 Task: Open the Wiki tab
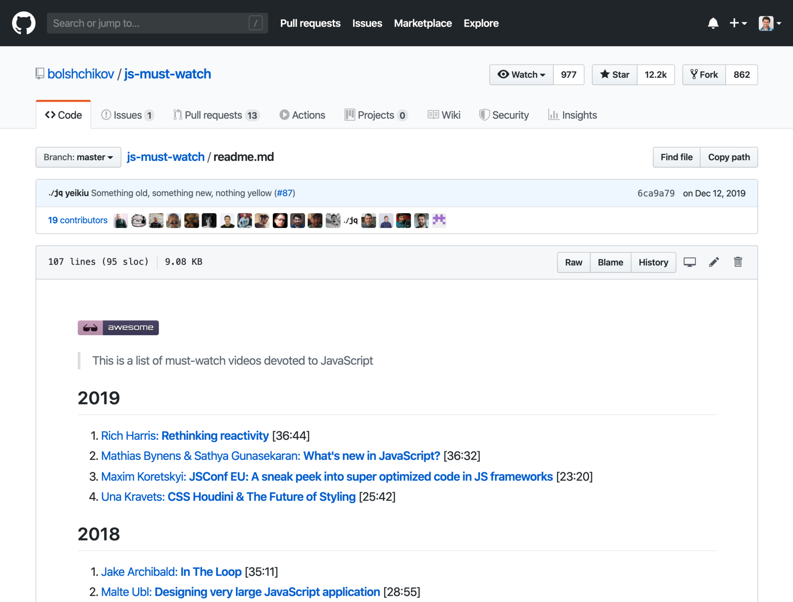[444, 115]
